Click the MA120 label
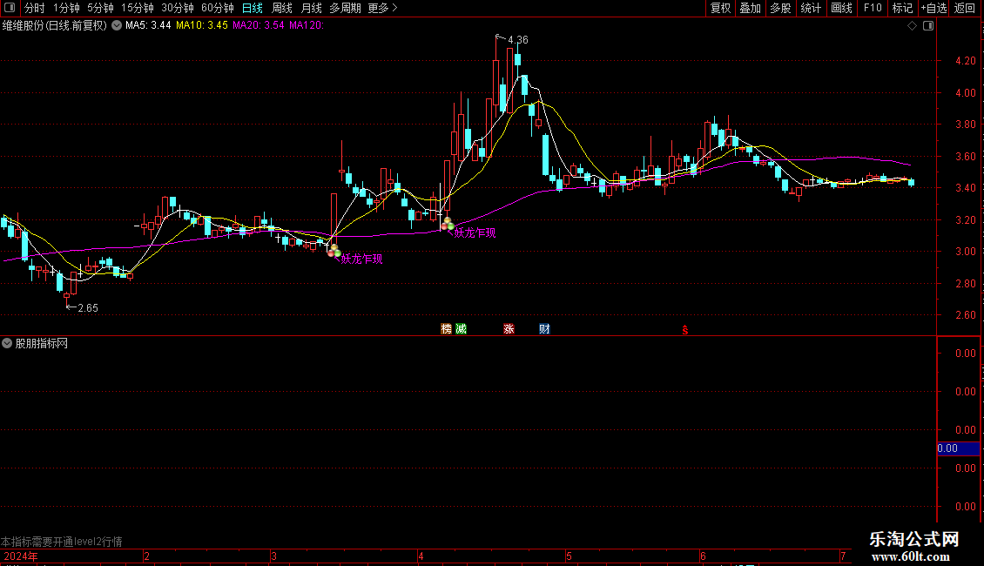Viewport: 984px width, 566px height. pos(307,26)
